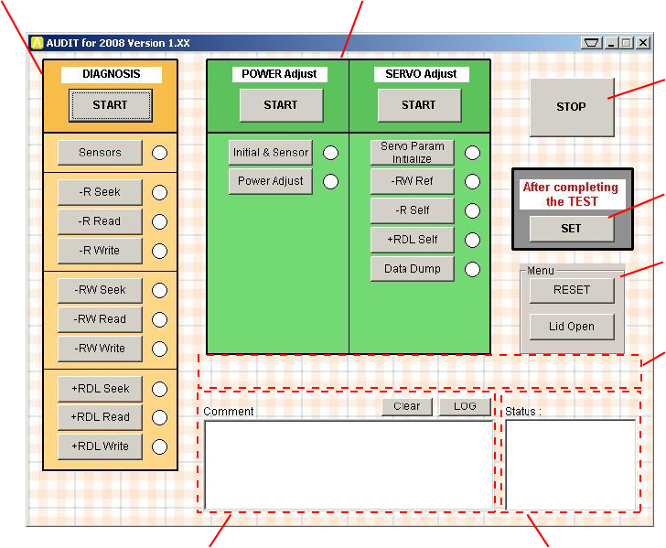Select the indicator beside -R Self
The height and width of the screenshot is (548, 666).
(x=472, y=211)
